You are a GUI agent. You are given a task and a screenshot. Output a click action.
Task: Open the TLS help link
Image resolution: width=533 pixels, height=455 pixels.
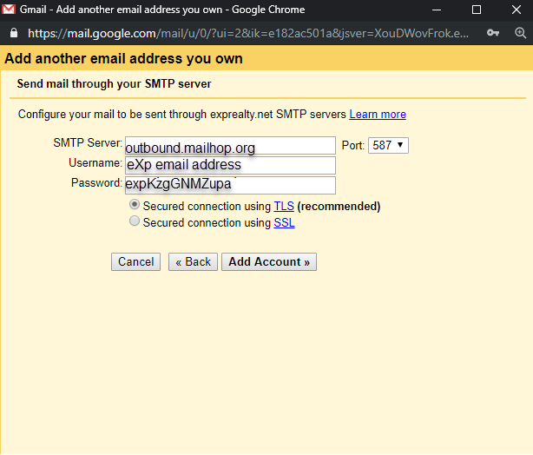coord(284,206)
